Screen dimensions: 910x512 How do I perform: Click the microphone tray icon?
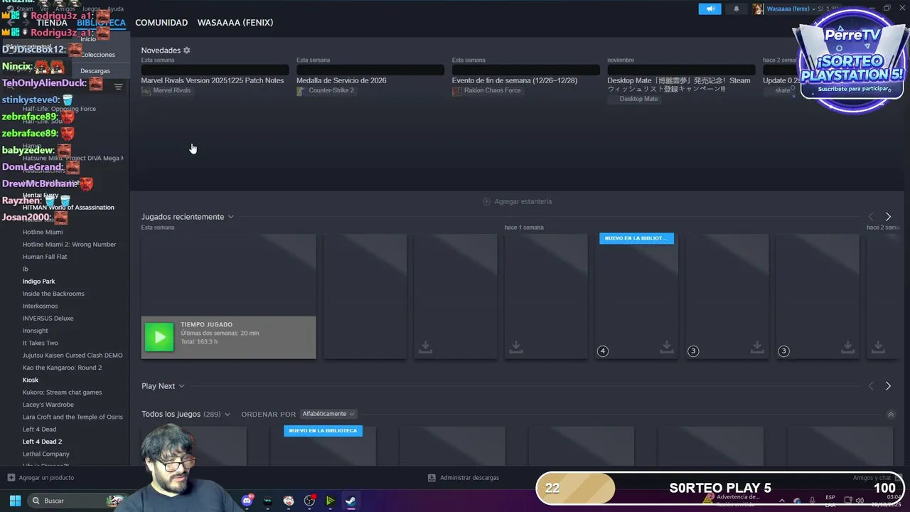coord(813,501)
